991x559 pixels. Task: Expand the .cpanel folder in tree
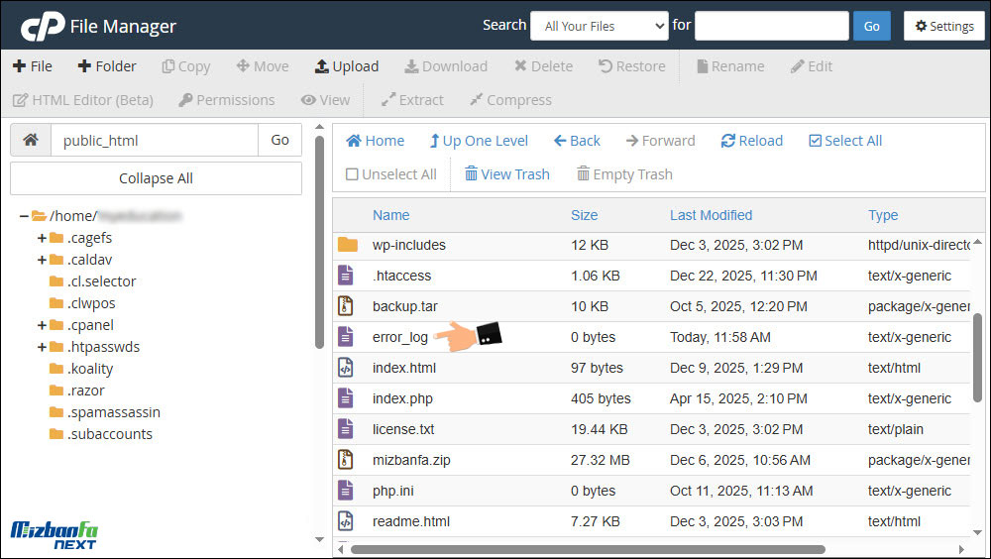pos(42,325)
